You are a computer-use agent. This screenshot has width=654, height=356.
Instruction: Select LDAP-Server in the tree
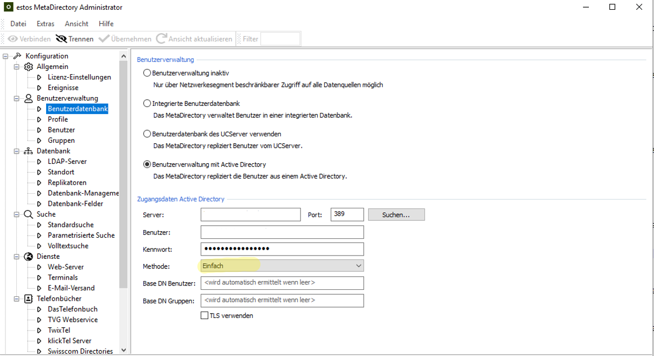(x=67, y=162)
